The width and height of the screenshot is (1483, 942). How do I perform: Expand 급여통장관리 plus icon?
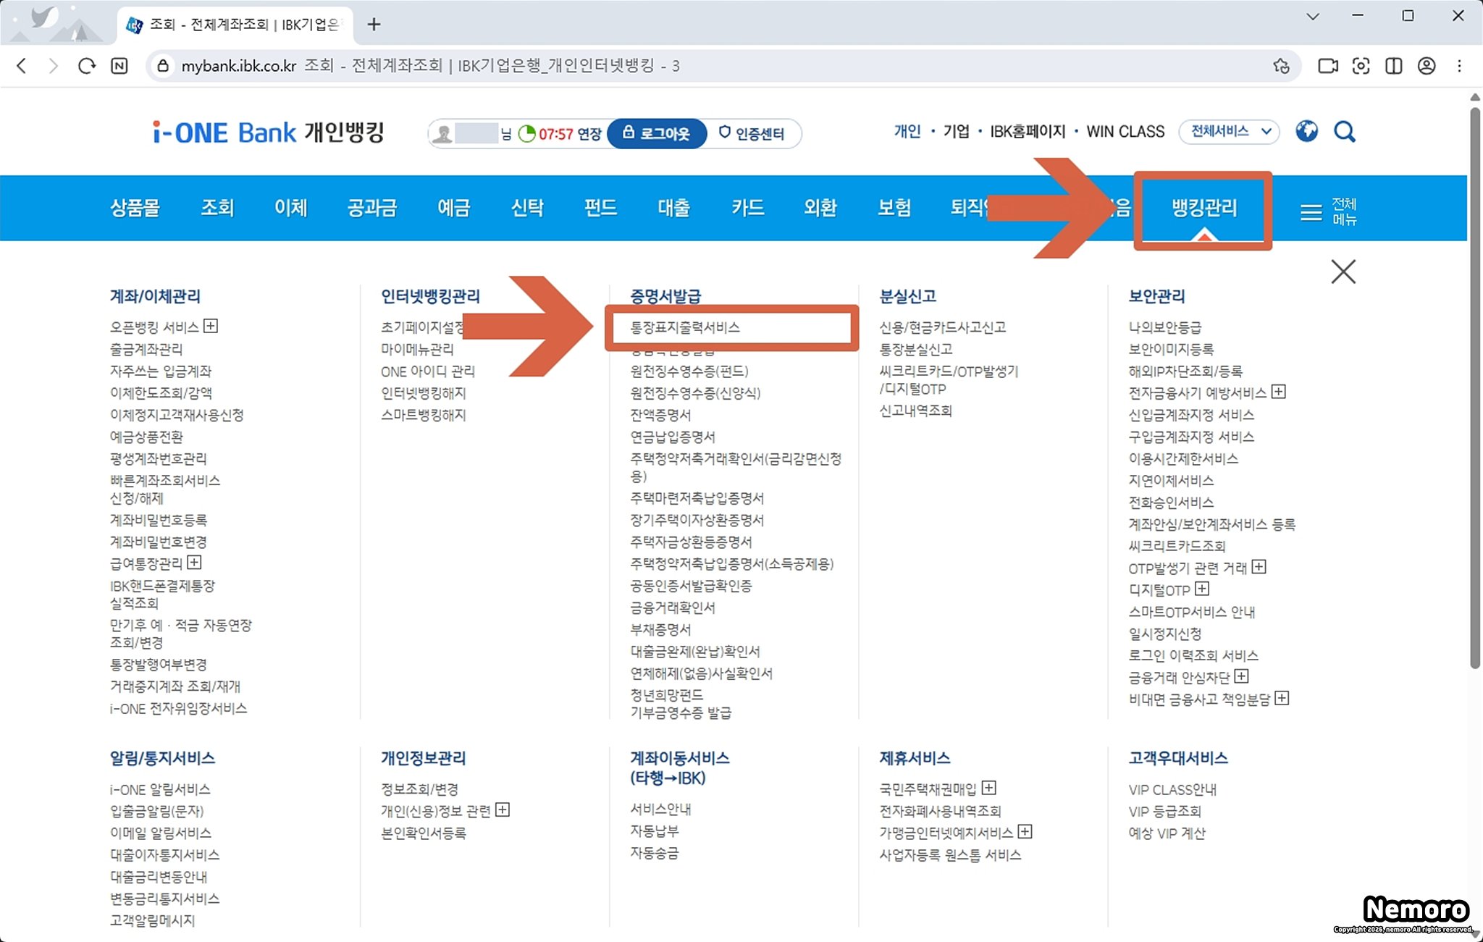[x=194, y=563]
